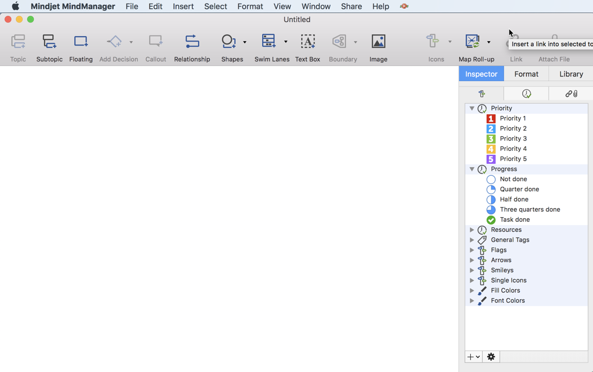Click the Link toolbar item
The height and width of the screenshot is (372, 593).
(516, 59)
